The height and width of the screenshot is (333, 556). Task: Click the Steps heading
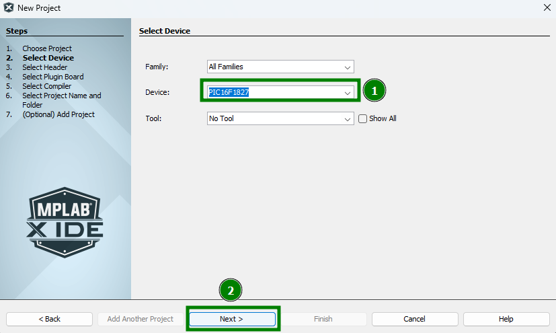tap(17, 31)
